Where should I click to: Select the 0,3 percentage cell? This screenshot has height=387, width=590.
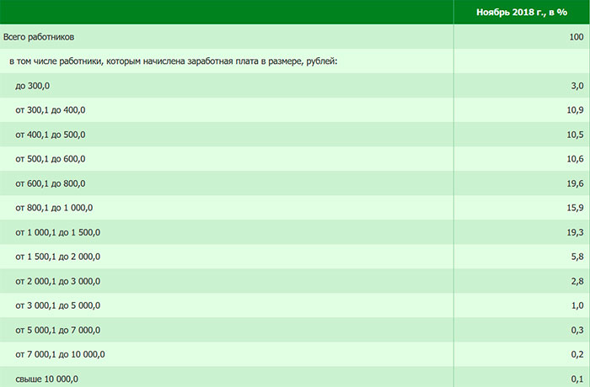577,330
